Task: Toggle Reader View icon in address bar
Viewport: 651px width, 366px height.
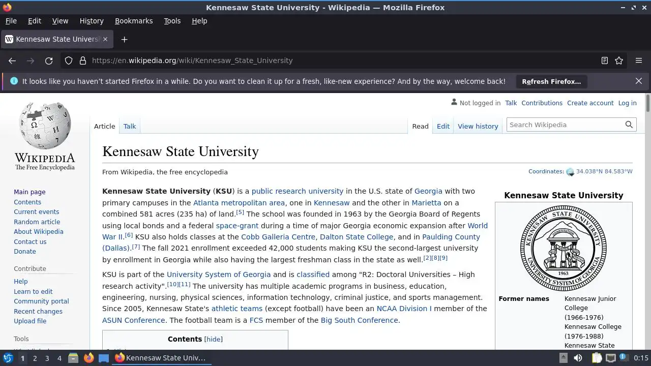Action: [605, 60]
